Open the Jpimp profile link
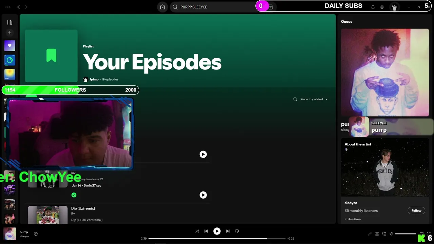The image size is (434, 244). [94, 79]
